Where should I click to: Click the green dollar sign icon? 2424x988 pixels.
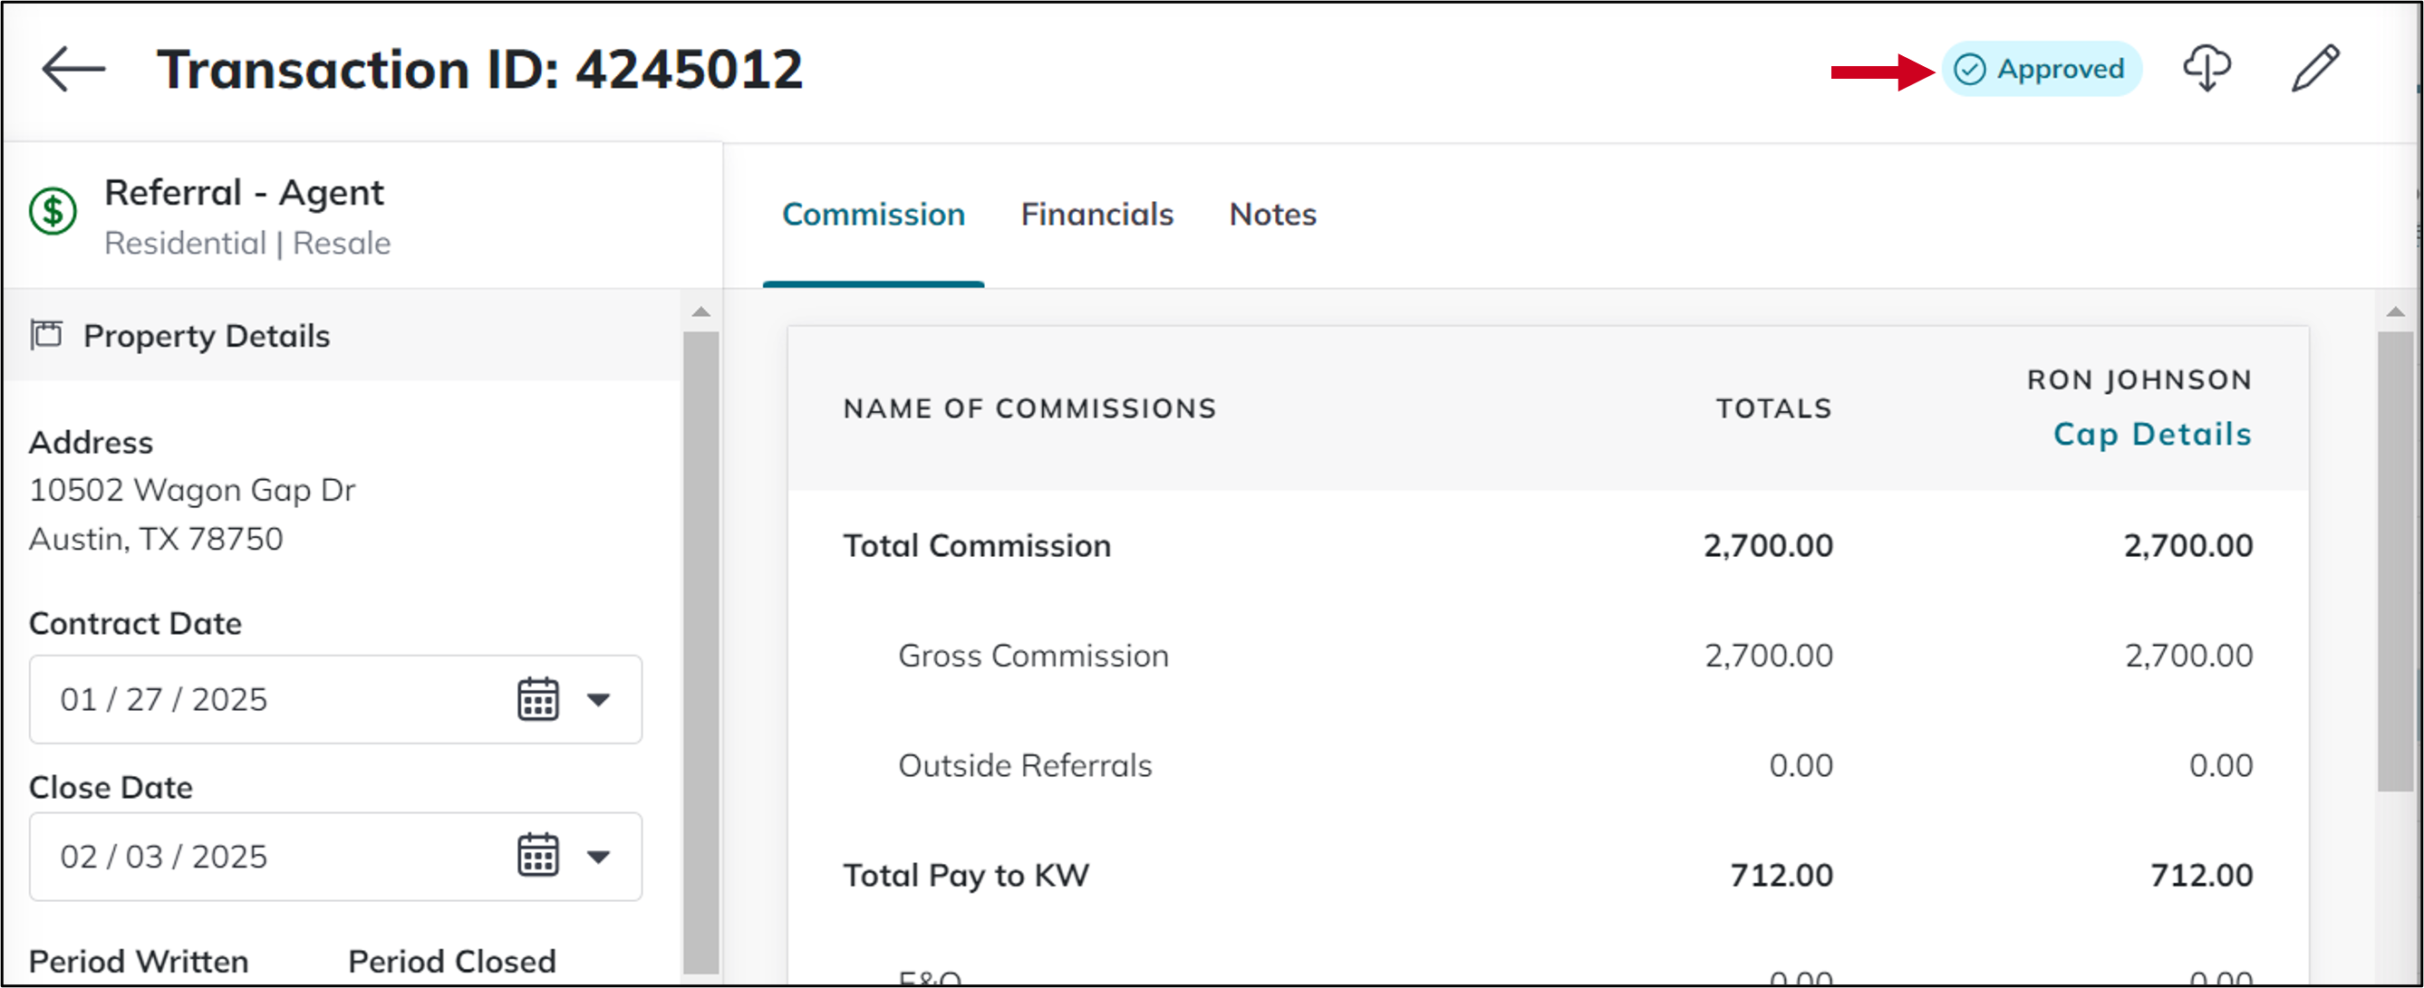click(53, 212)
